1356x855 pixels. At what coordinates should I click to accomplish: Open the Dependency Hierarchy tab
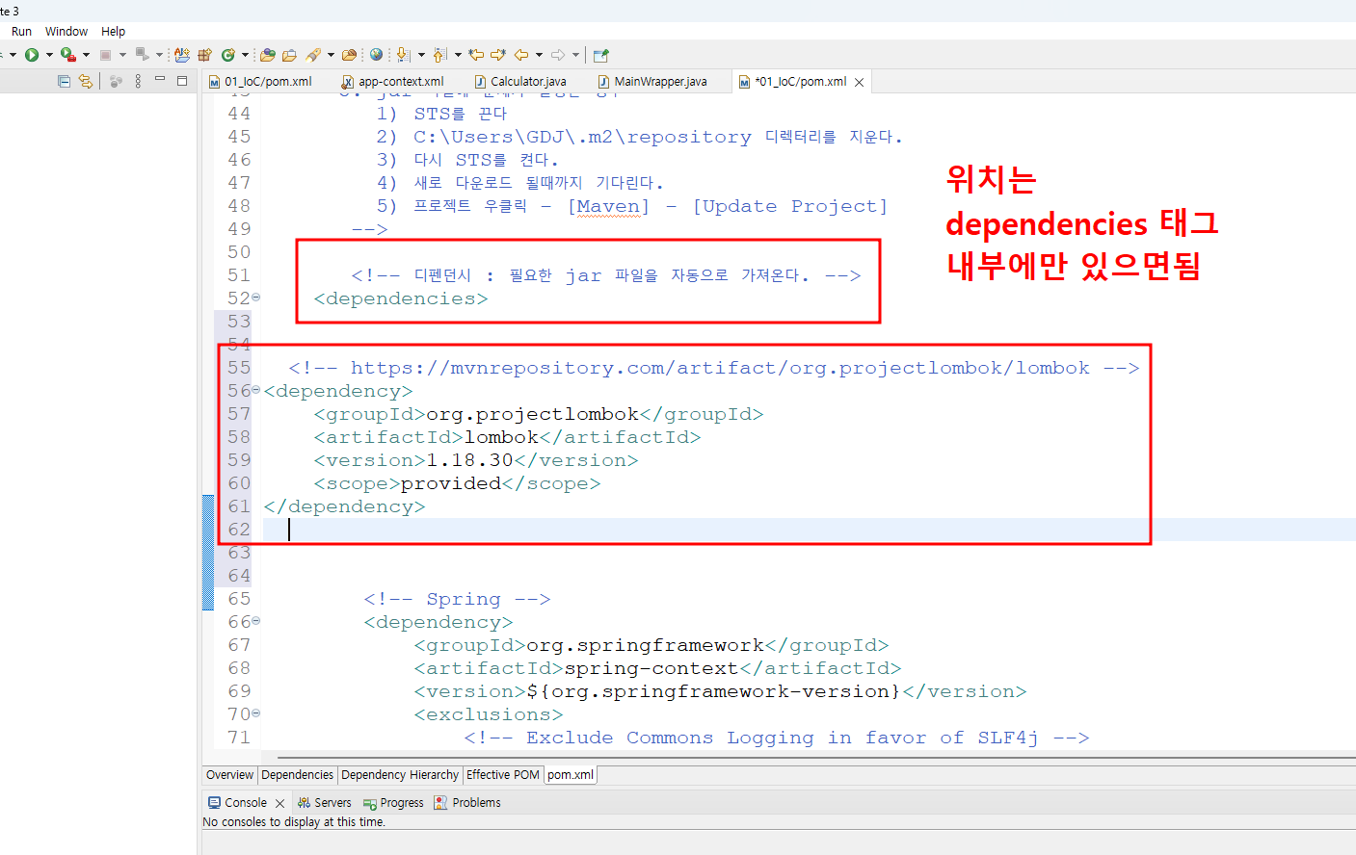400,775
